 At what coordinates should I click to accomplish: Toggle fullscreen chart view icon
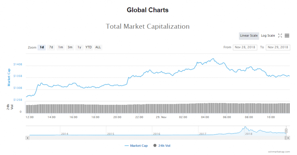click(280, 36)
